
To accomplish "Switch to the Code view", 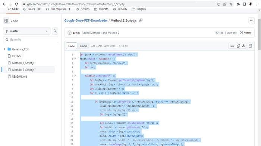I will click(x=72, y=46).
